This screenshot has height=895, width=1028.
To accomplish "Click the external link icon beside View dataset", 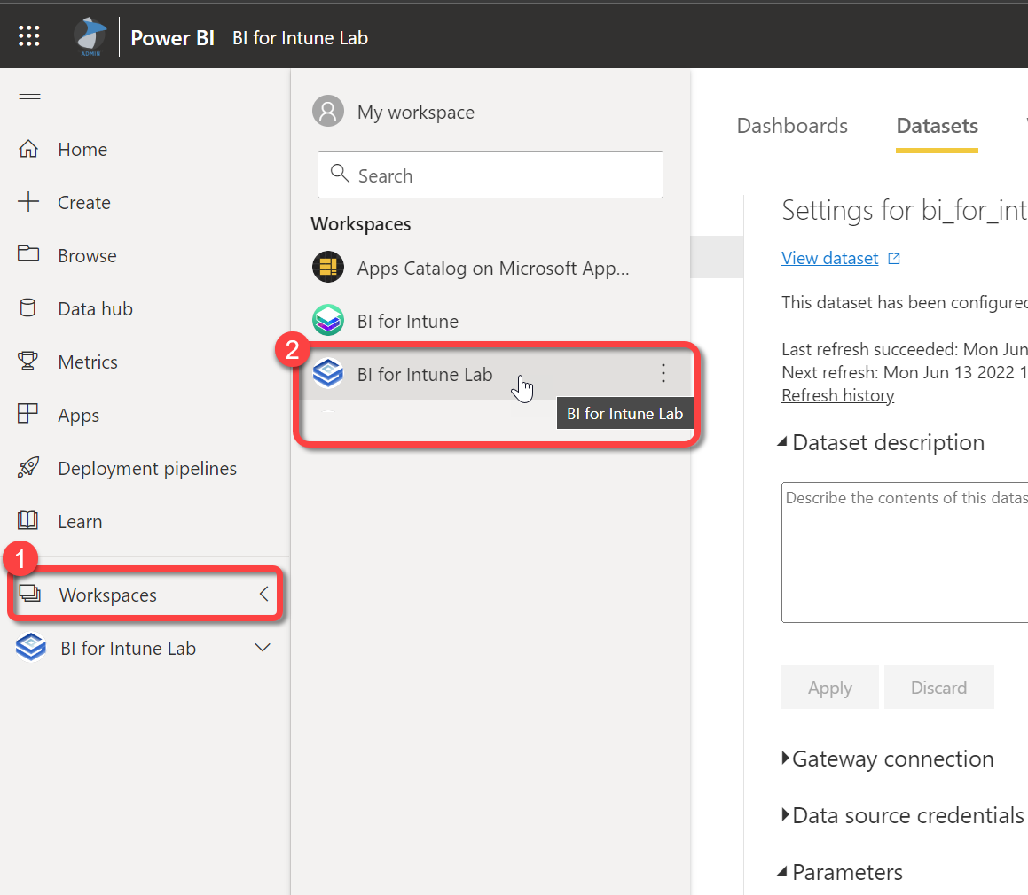I will (894, 259).
